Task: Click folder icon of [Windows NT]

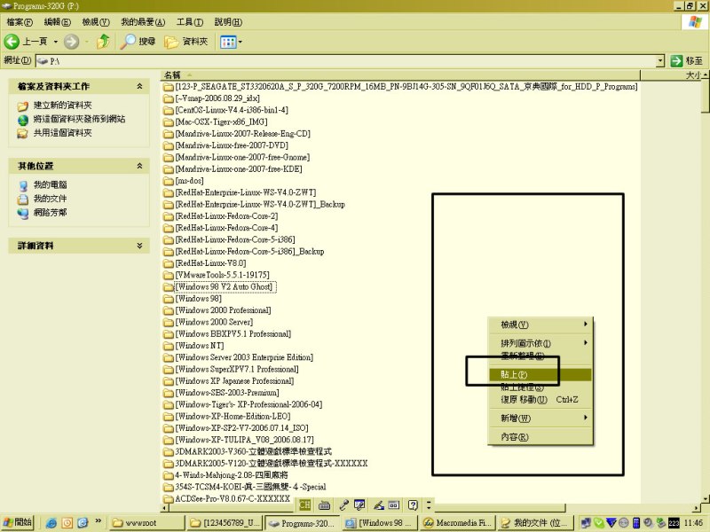Action: (x=169, y=346)
